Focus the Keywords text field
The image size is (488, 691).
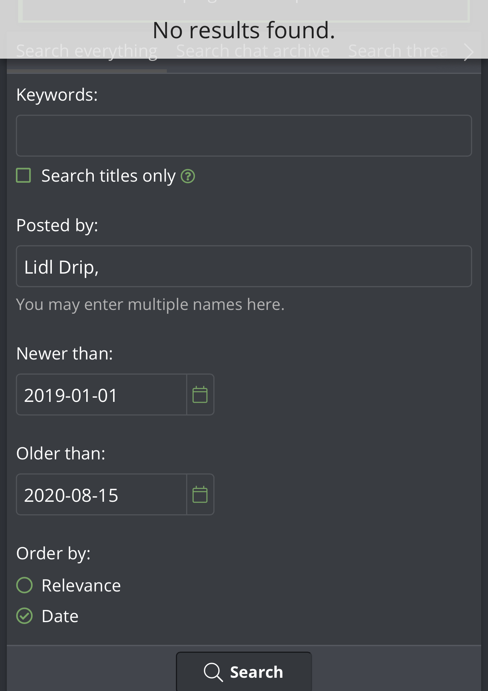tap(244, 135)
